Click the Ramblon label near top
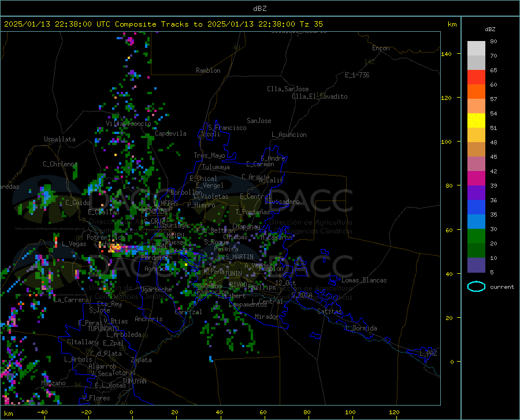Image resolution: width=520 pixels, height=420 pixels. click(x=208, y=70)
